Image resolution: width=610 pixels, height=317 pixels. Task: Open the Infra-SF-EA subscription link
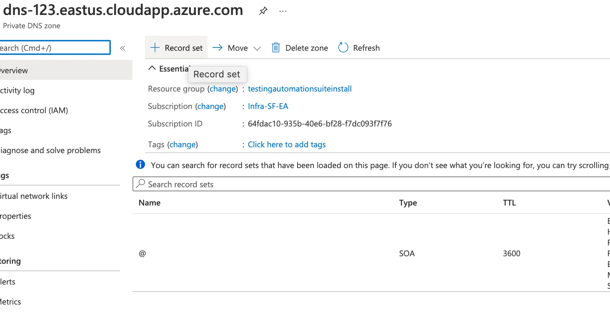pyautogui.click(x=268, y=106)
